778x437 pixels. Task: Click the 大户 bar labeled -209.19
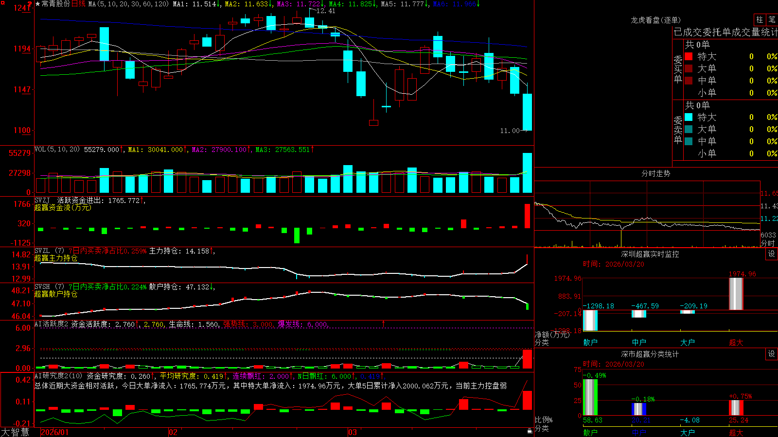[688, 312]
